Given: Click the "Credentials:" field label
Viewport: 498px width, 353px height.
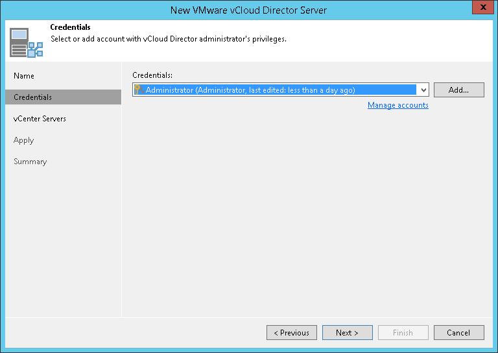Looking at the screenshot, I should (x=153, y=75).
